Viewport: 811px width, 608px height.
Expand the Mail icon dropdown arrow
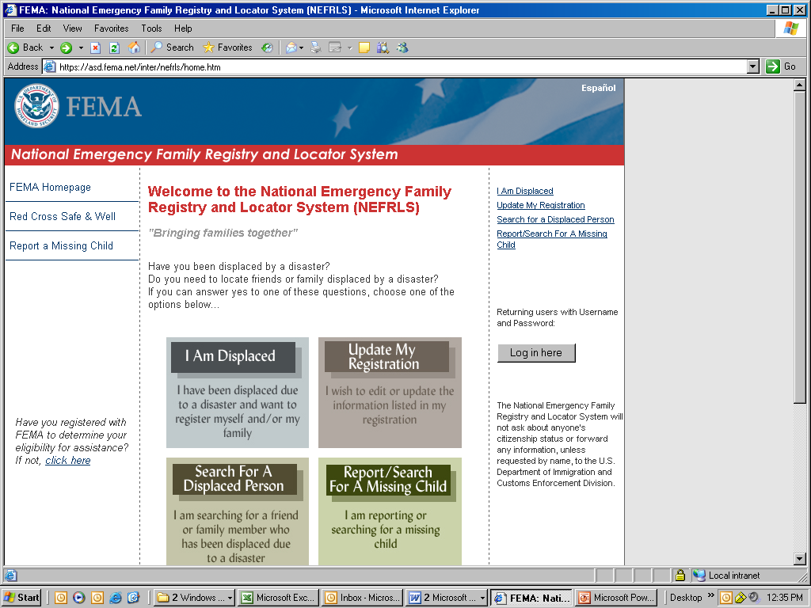click(301, 47)
